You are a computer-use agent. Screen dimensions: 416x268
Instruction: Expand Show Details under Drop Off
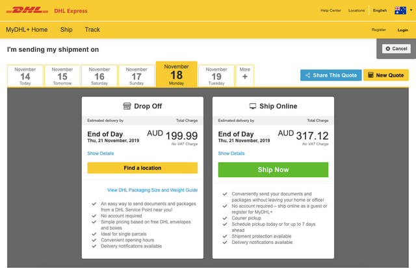[101, 153]
